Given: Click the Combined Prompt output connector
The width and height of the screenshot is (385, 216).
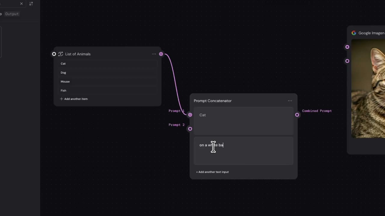Looking at the screenshot, I should pyautogui.click(x=297, y=115).
